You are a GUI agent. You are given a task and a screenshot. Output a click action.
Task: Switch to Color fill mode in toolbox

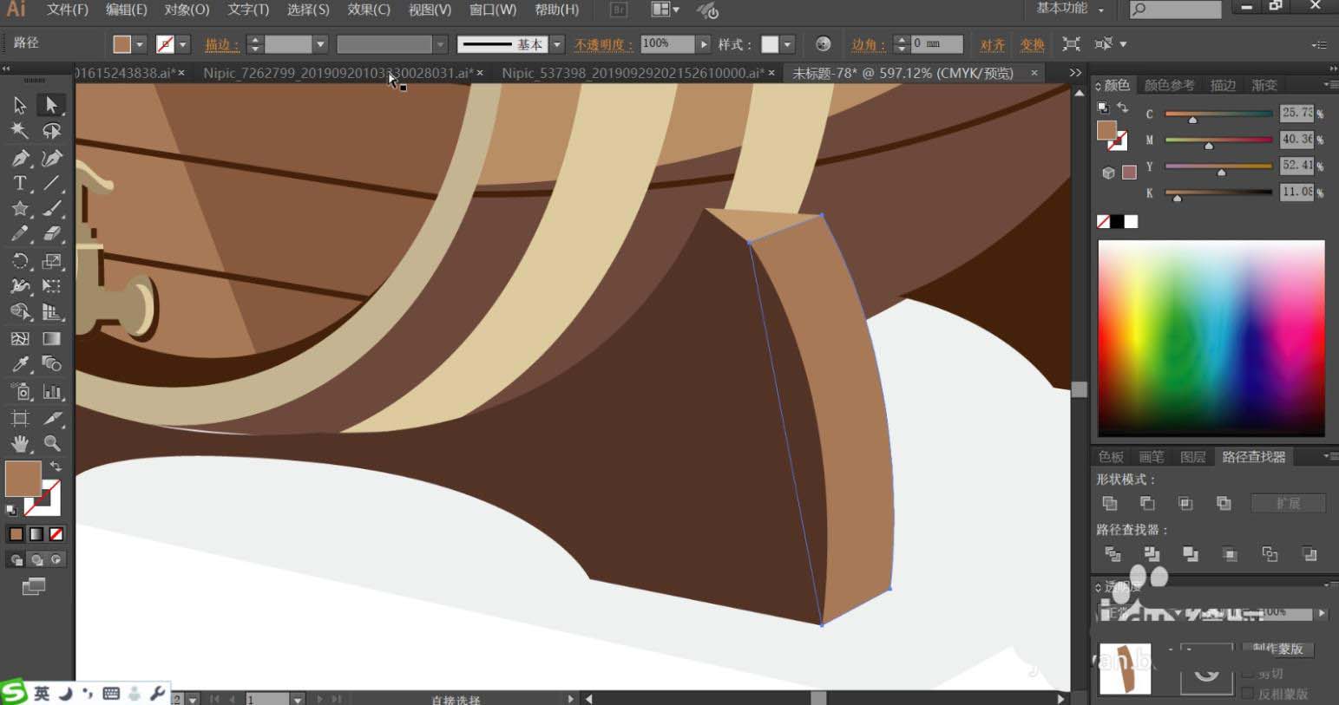(x=16, y=534)
